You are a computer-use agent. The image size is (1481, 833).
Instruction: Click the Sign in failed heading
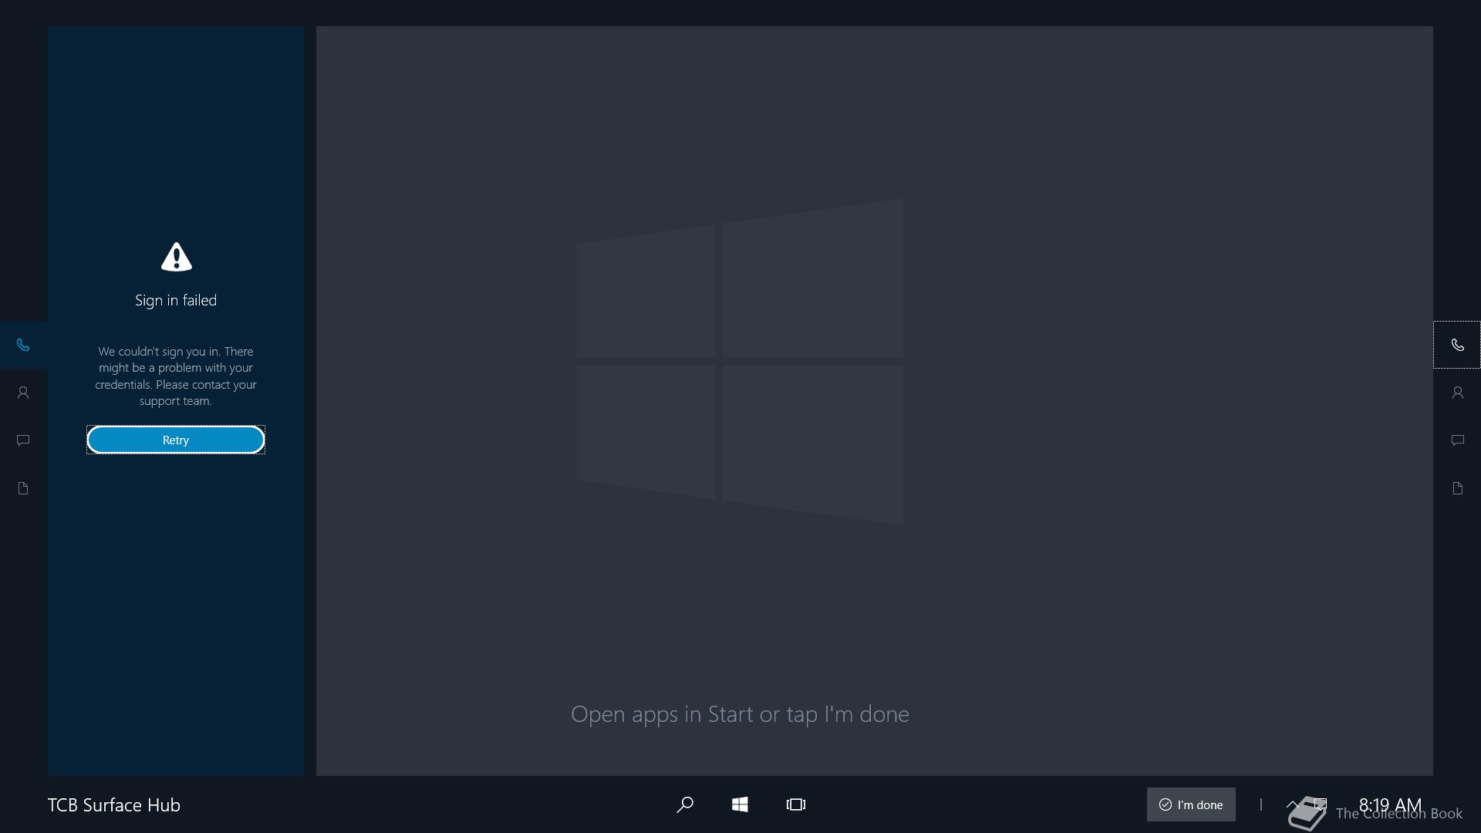[176, 300]
